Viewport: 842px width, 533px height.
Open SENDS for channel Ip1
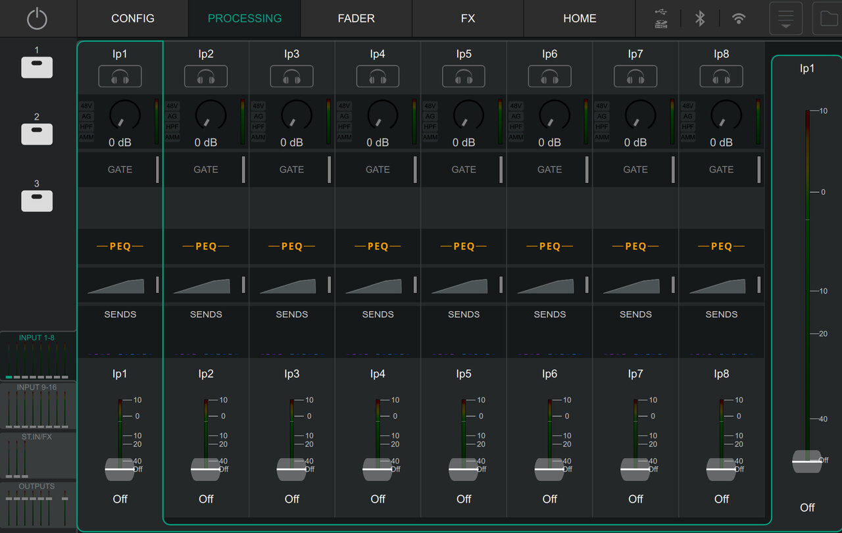point(120,332)
